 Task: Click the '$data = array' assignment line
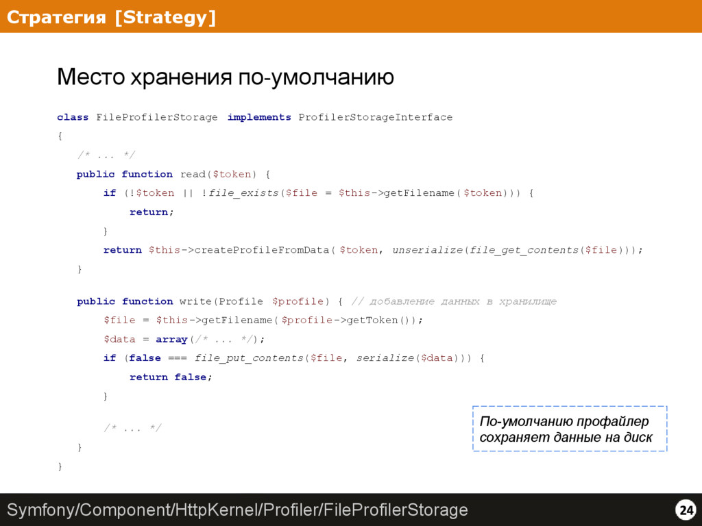coord(184,340)
